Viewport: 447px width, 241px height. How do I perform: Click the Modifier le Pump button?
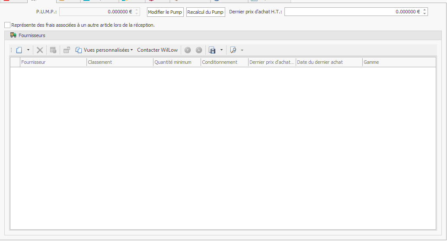pos(165,12)
